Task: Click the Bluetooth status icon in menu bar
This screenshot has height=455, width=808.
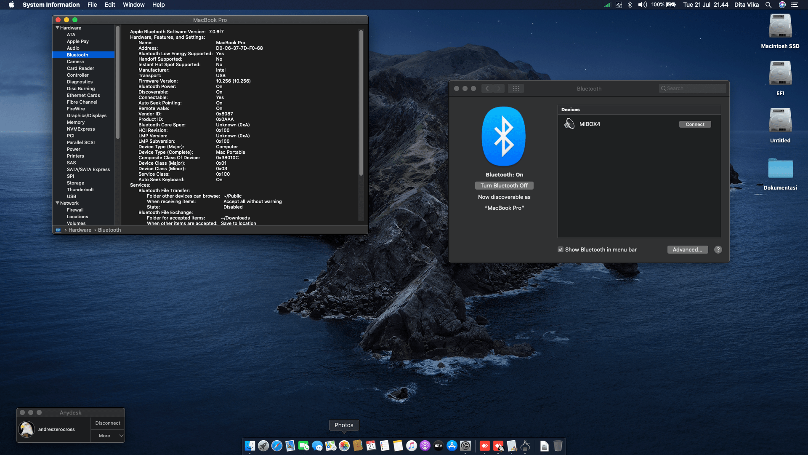Action: pos(630,5)
